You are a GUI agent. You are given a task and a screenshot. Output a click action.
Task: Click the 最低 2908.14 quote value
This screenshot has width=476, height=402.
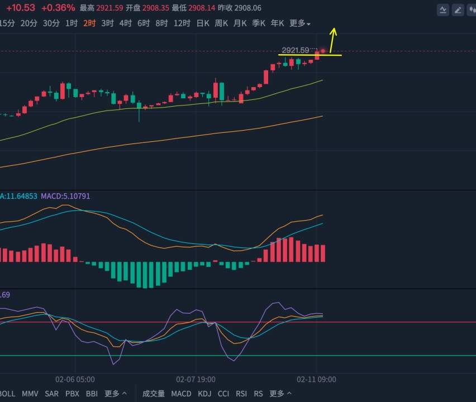[x=193, y=8]
